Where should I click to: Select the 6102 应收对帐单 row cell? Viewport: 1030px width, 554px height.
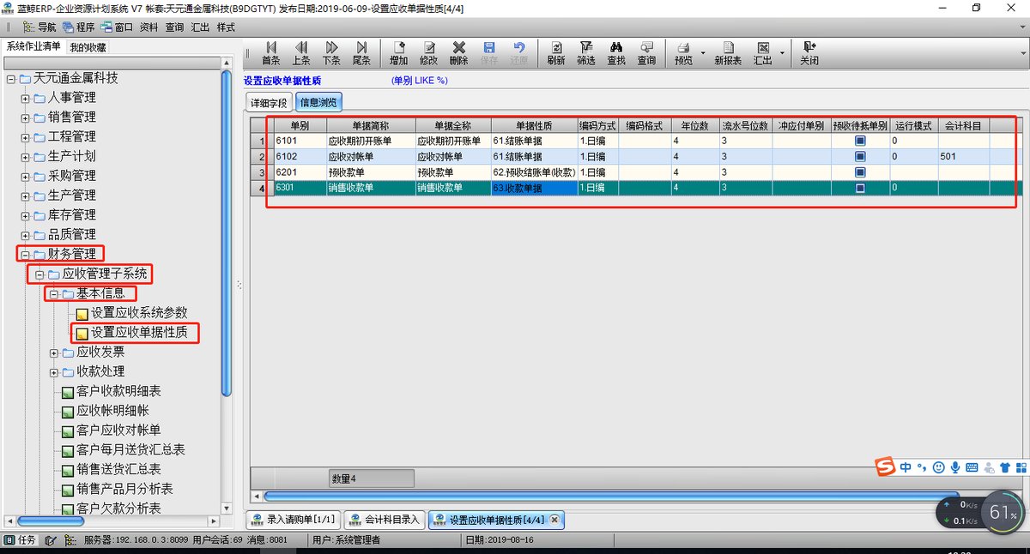(x=371, y=157)
